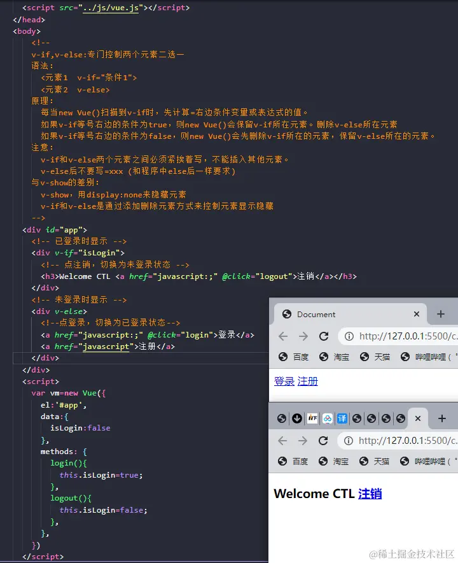Click the el:'#app', line
This screenshot has height=563, width=458.
click(64, 405)
